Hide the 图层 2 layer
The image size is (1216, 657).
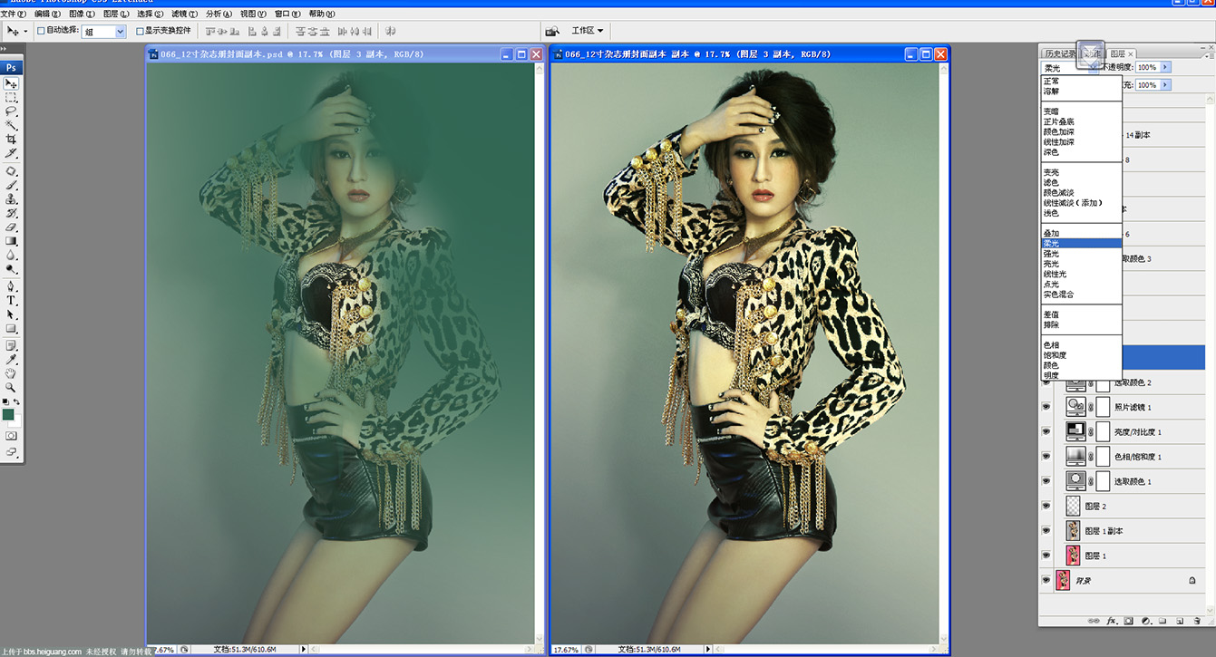click(1046, 506)
